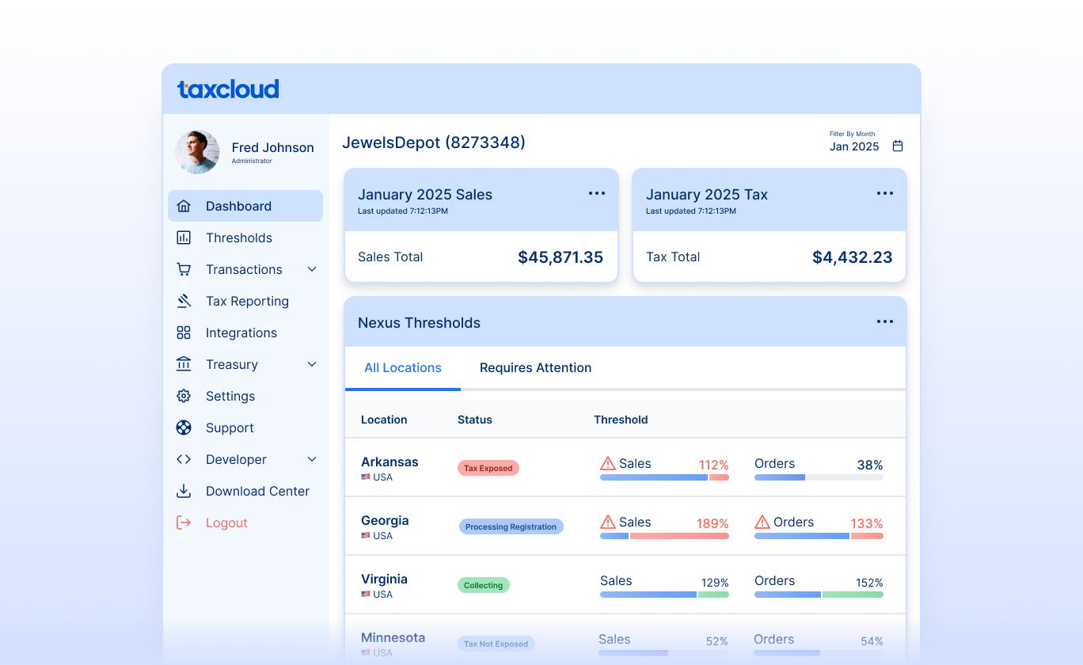Screen dimensions: 1083x665
Task: Log out using the Logout link
Action: (x=226, y=522)
